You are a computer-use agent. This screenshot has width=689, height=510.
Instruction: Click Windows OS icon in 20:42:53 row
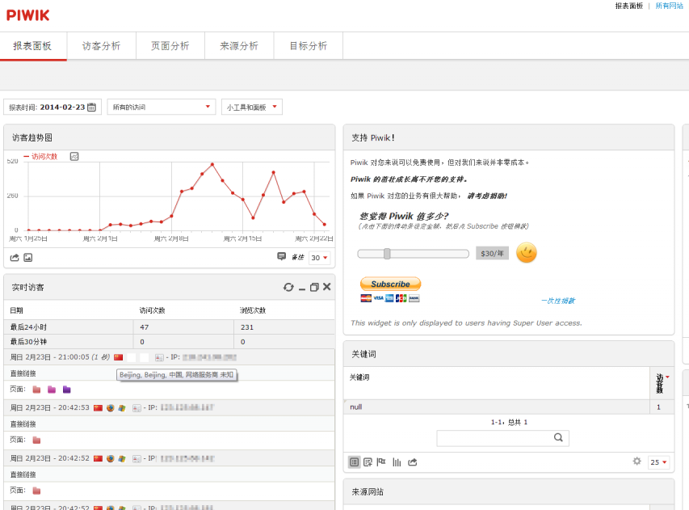122,408
